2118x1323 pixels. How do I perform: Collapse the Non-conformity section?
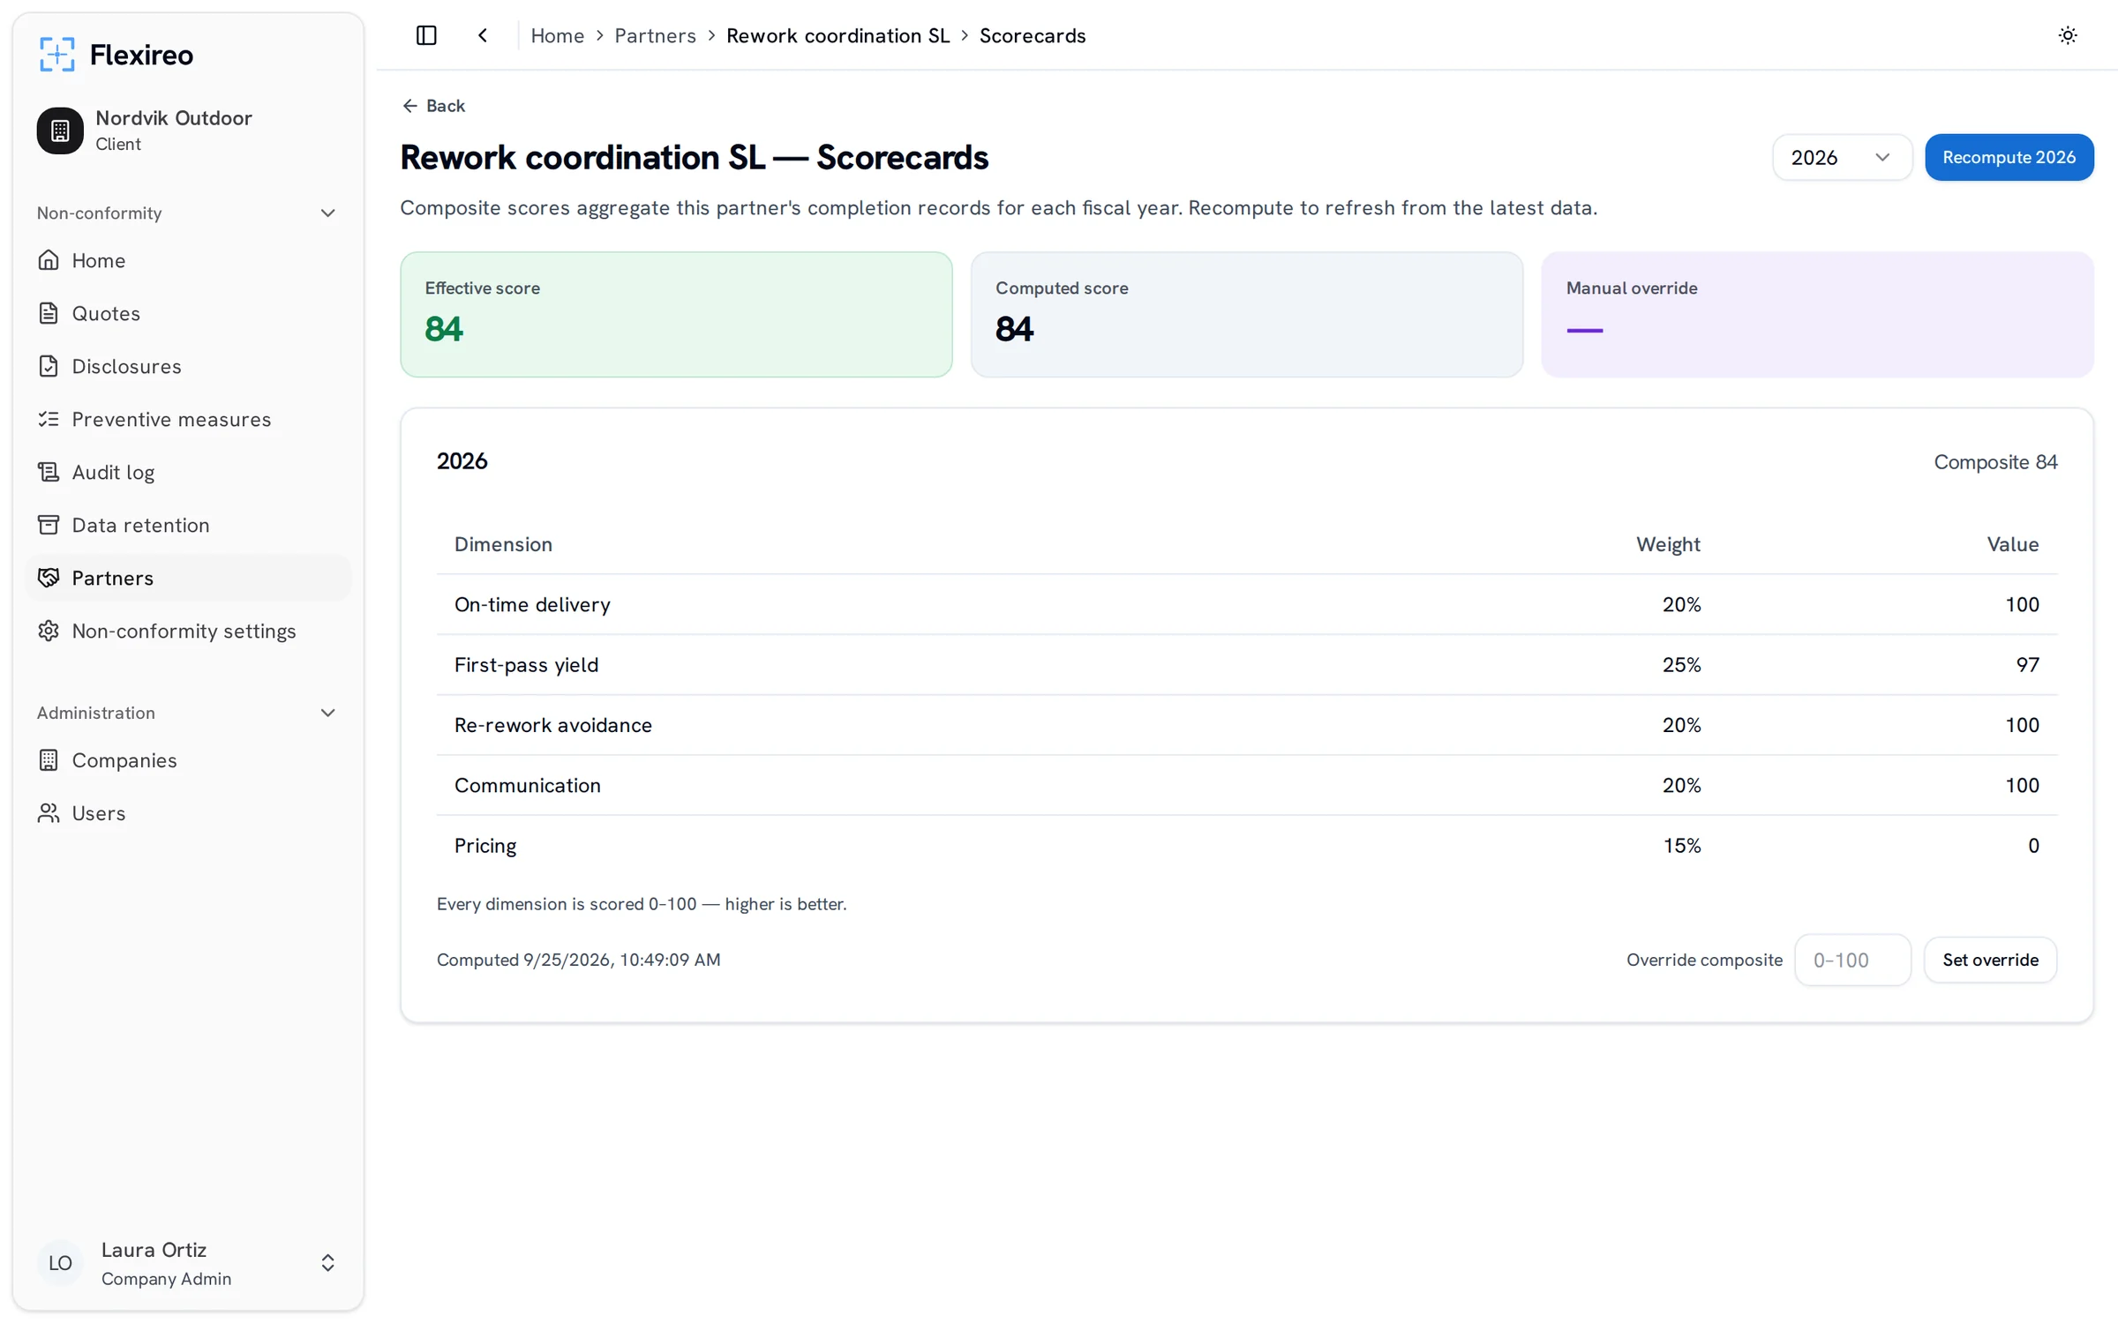point(327,213)
